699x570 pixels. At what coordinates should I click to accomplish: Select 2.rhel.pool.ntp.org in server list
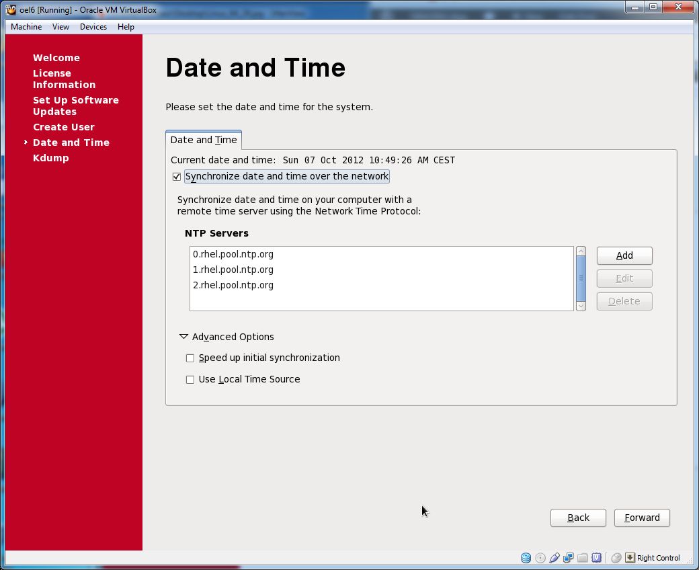click(x=381, y=285)
